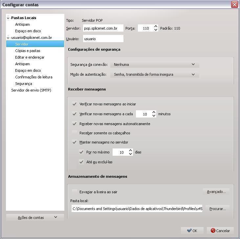Collapse the Pastas Locais tree node
The height and width of the screenshot is (239, 240).
coord(8,18)
